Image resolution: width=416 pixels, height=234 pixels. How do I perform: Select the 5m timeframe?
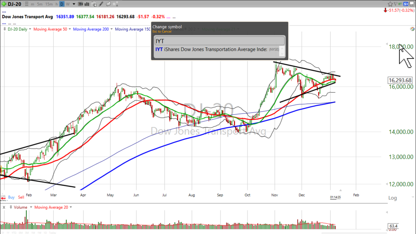[x=40, y=4]
